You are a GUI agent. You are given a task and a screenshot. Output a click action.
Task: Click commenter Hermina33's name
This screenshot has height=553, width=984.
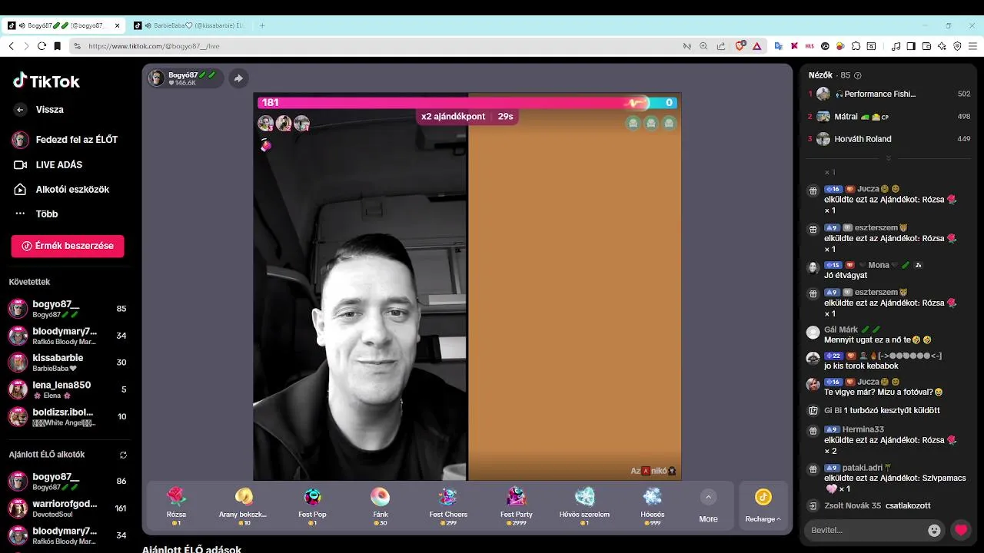[863, 429]
